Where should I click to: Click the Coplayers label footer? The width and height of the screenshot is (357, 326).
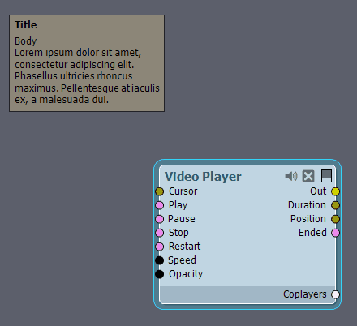coord(305,294)
